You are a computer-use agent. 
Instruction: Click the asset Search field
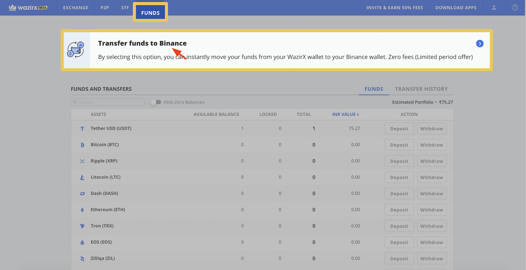(108, 102)
